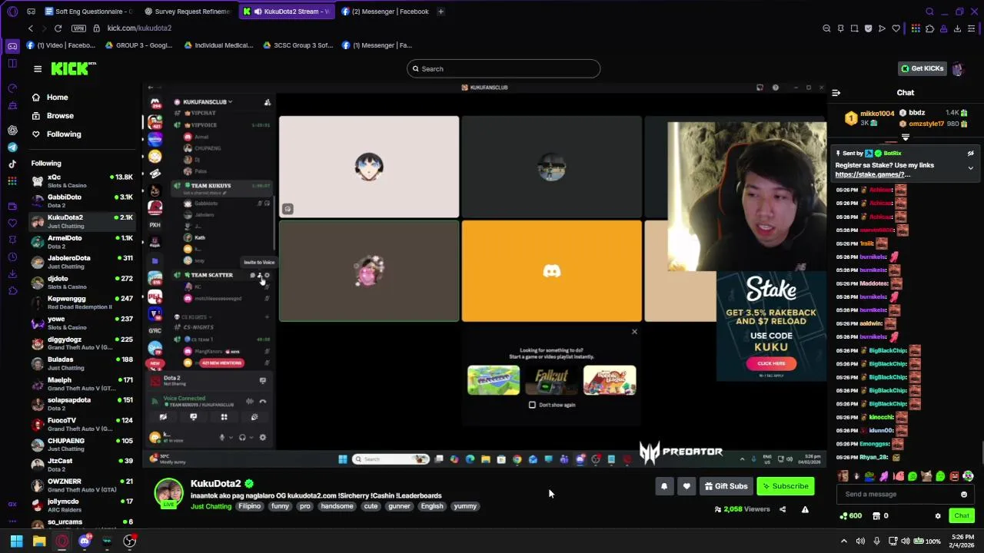
Task: Select the KukuDota2 Stream tab
Action: pyautogui.click(x=287, y=12)
